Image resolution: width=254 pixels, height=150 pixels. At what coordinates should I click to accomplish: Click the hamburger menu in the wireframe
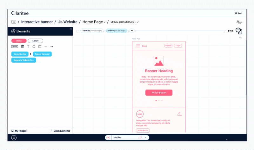pos(138,46)
